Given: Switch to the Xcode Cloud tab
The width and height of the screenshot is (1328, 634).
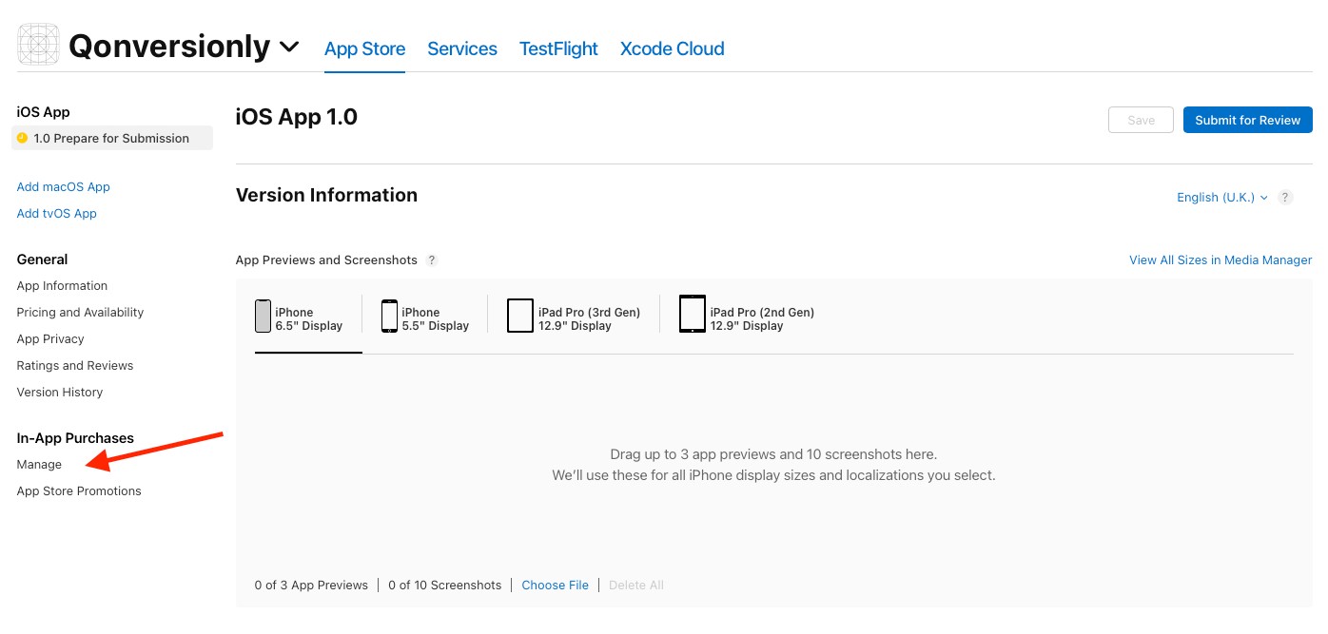Looking at the screenshot, I should [x=672, y=48].
